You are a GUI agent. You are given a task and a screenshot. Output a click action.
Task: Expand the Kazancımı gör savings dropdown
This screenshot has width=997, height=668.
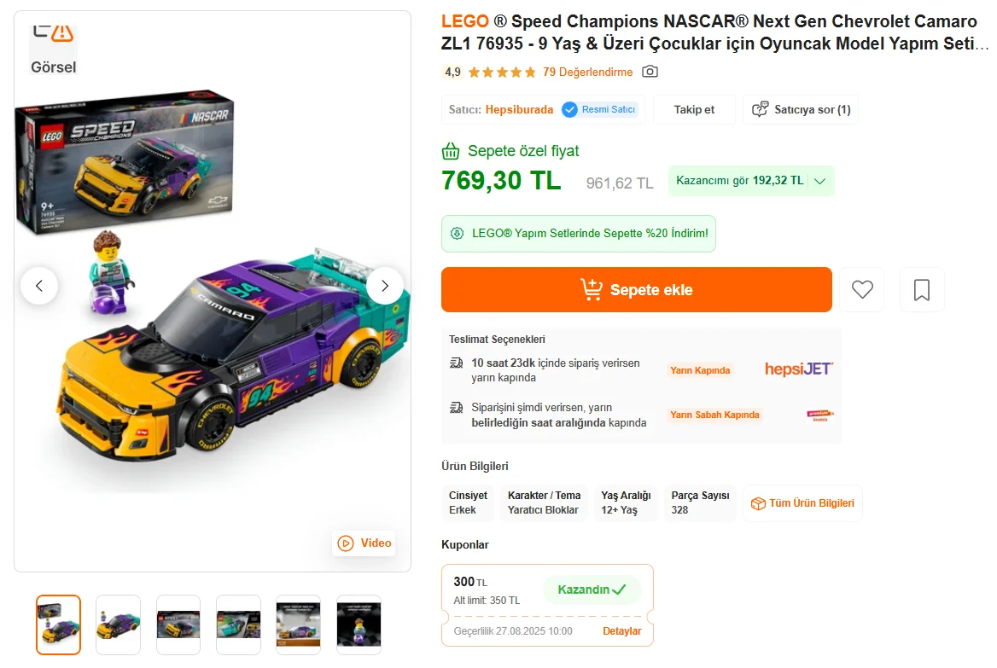point(750,181)
